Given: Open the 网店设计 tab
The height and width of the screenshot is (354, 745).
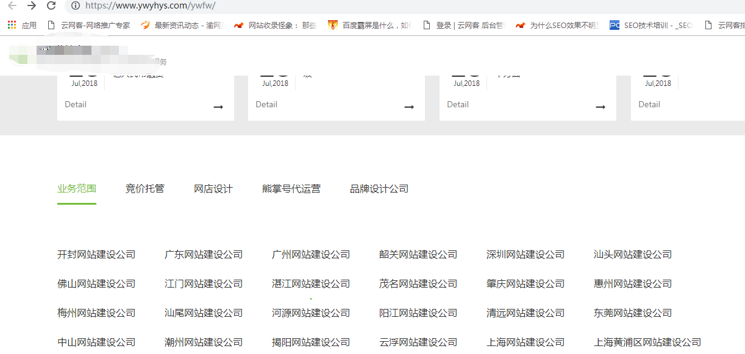Looking at the screenshot, I should point(213,189).
